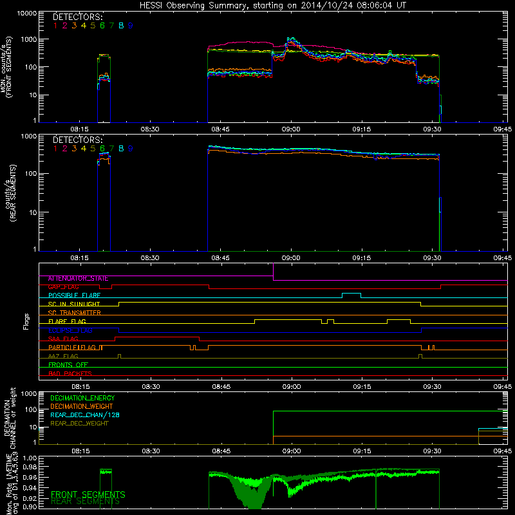This screenshot has height=515, width=515.
Task: Click the AAZ_FLAG label
Action: (63, 356)
